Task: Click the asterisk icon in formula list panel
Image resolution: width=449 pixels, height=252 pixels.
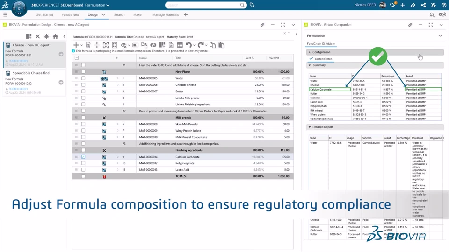Action: click(46, 36)
